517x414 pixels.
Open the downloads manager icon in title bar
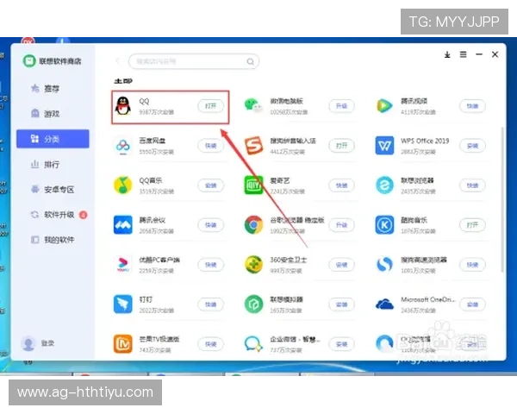click(447, 55)
